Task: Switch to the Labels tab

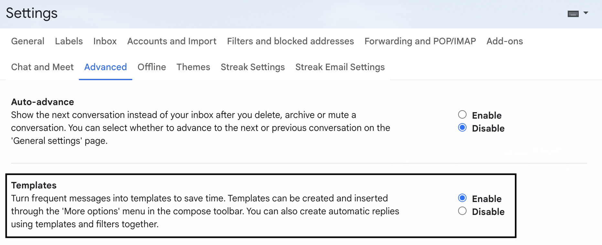Action: tap(69, 41)
